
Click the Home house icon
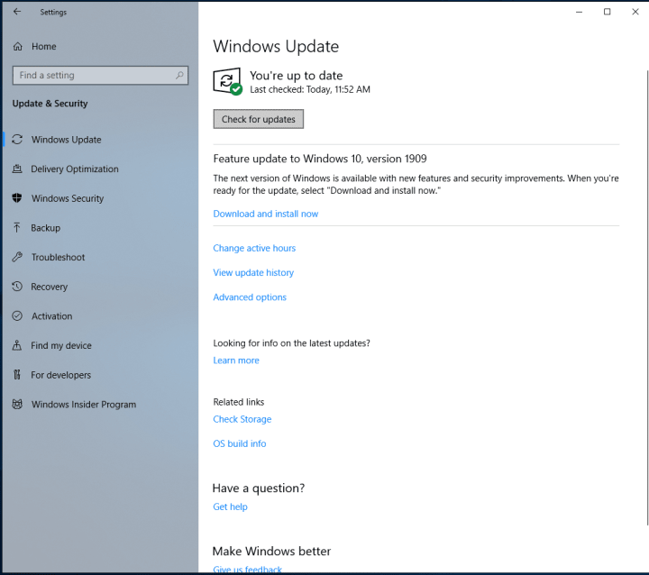click(17, 46)
